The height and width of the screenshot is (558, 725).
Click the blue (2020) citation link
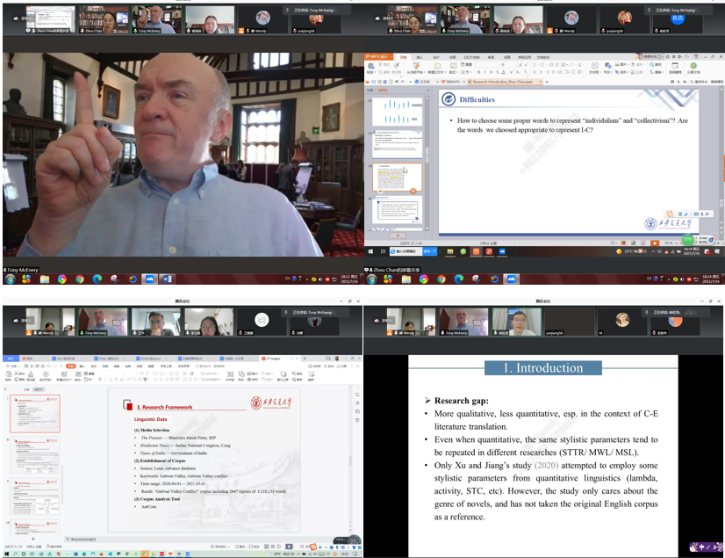[x=546, y=466]
